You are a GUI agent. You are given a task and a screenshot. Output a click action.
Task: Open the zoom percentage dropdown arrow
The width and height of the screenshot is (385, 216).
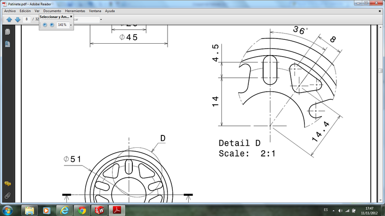[71, 25]
